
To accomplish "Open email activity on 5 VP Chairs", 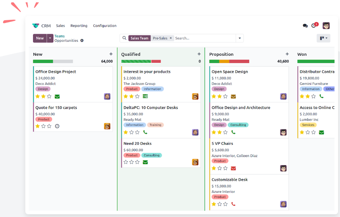I will [233, 168].
